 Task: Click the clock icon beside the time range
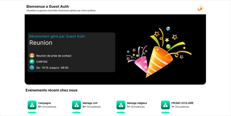click(x=32, y=68)
